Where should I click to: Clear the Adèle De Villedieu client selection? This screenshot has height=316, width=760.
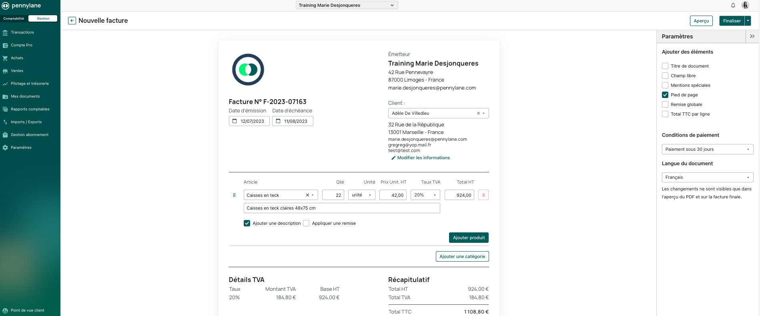478,113
